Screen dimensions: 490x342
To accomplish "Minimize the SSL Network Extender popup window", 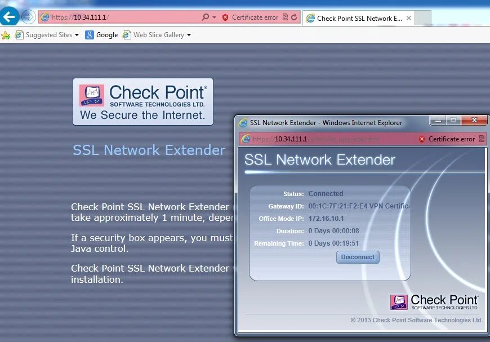I will pyautogui.click(x=438, y=120).
